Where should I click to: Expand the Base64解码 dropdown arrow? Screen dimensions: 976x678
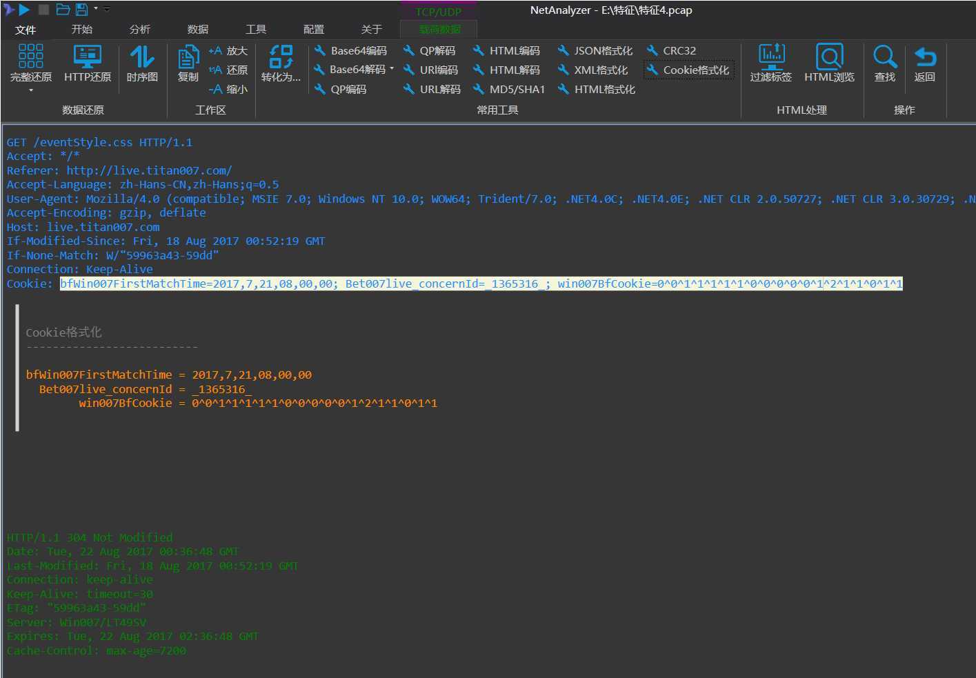(x=392, y=69)
